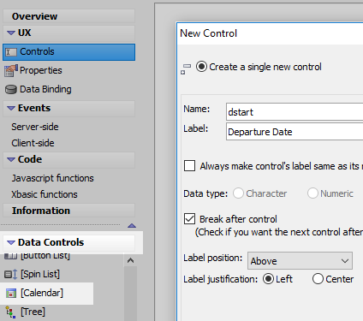Click the Data Controls section header
Image resolution: width=363 pixels, height=321 pixels.
click(x=68, y=242)
